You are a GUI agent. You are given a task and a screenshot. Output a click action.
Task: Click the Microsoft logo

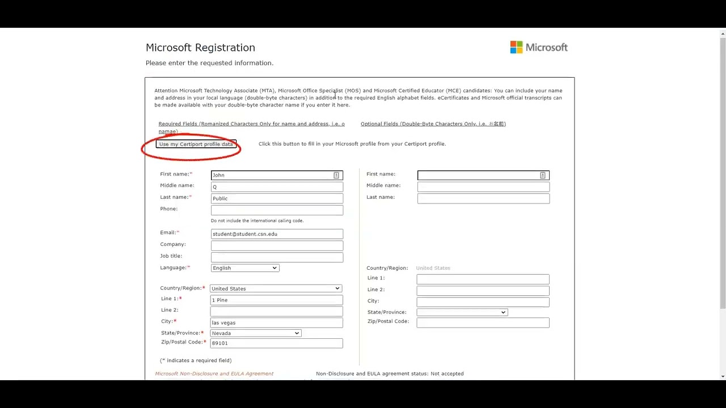[539, 48]
